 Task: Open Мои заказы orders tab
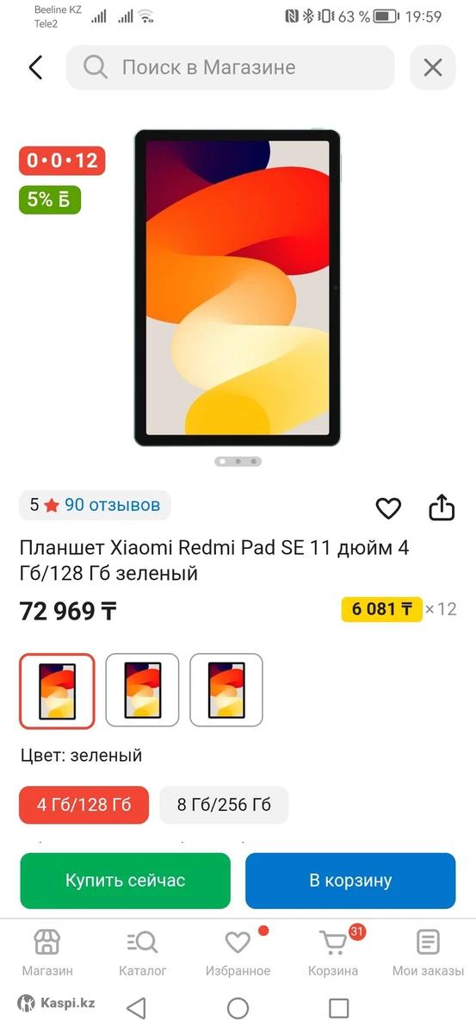click(x=428, y=952)
